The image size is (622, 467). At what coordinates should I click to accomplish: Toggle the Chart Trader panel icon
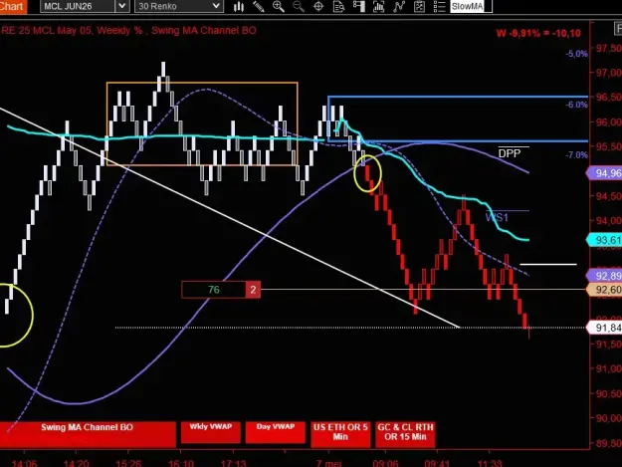[359, 6]
